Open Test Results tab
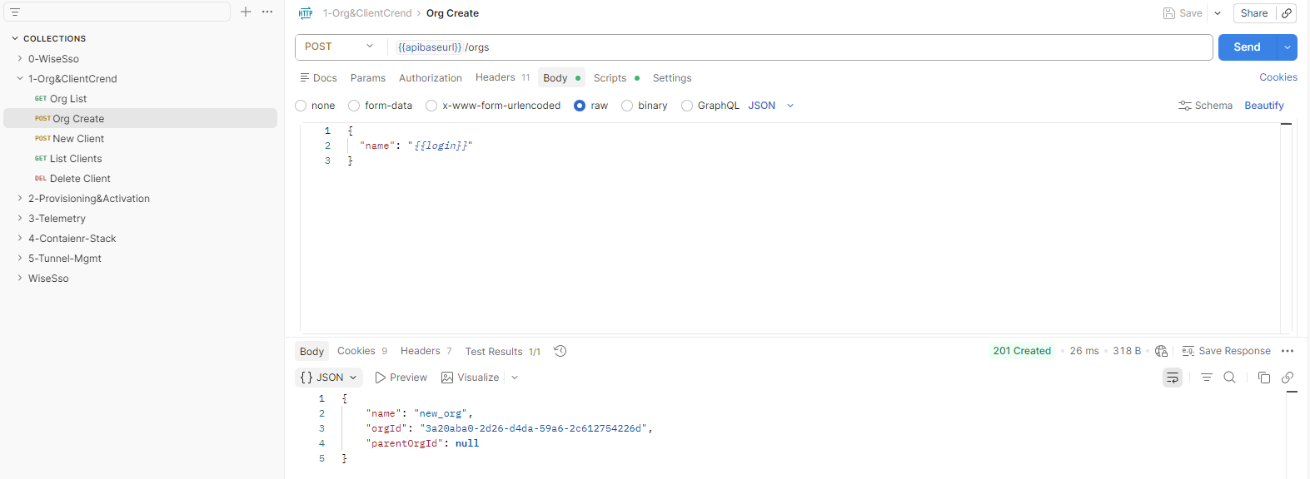 (x=502, y=352)
